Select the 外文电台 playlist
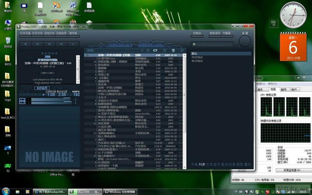Image resolution: width=312 pixels, height=195 pixels. tap(197, 61)
